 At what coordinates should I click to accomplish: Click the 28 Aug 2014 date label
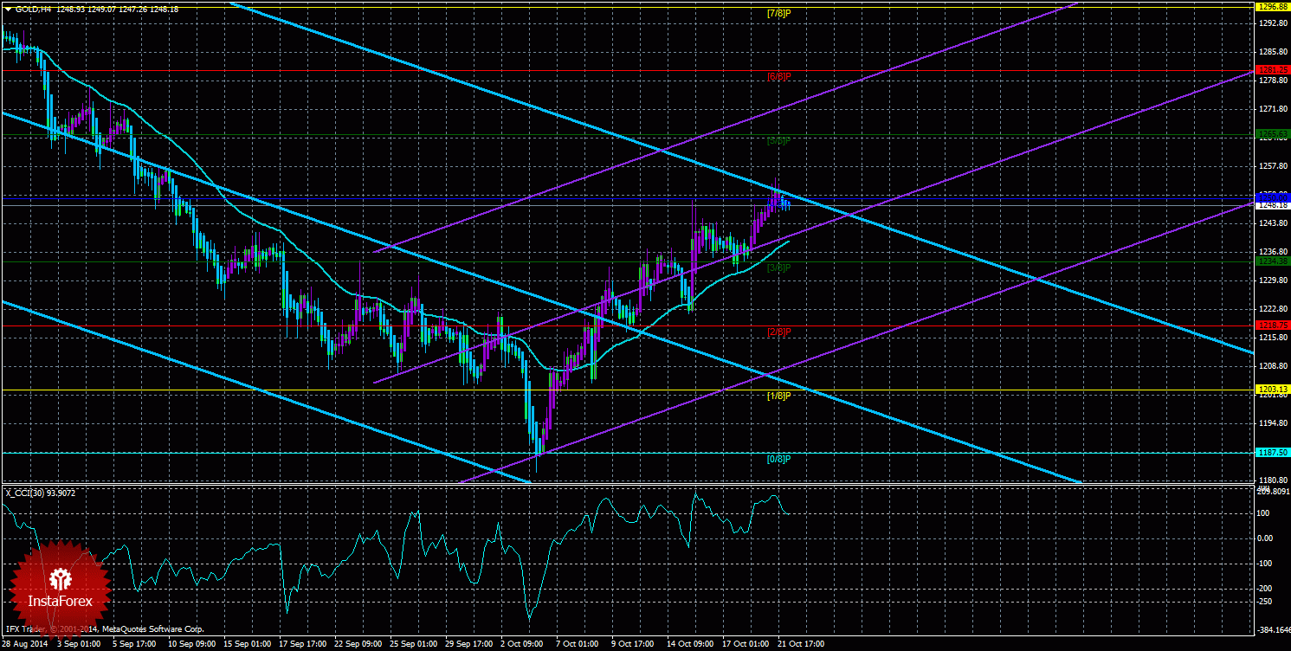(x=27, y=644)
